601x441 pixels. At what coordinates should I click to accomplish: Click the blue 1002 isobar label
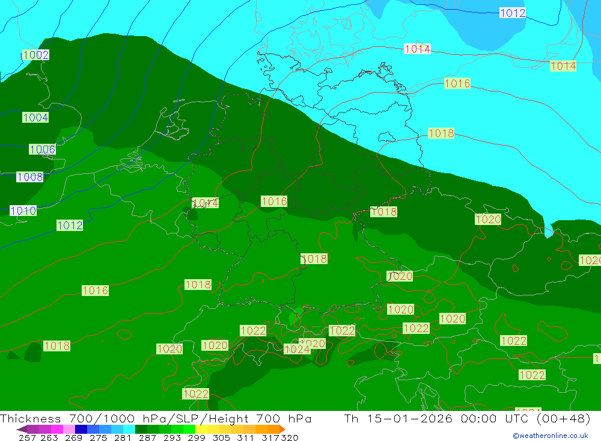pyautogui.click(x=35, y=55)
